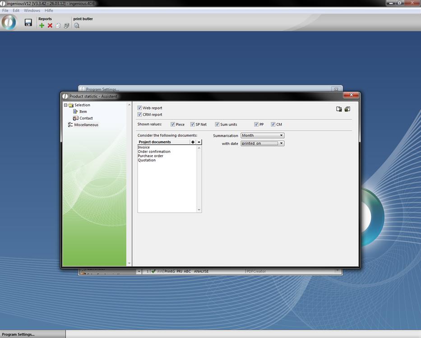
Task: Uncheck the Web report checkbox
Action: tap(139, 108)
